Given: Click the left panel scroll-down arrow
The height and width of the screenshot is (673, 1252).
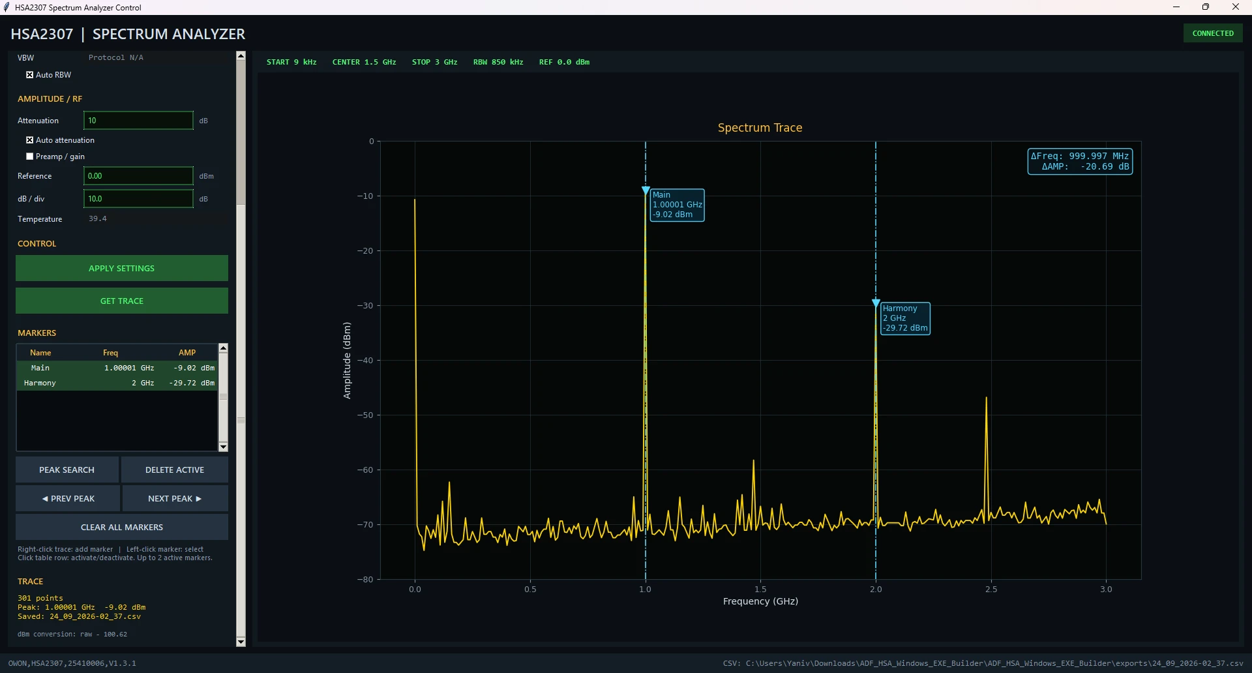Looking at the screenshot, I should click(241, 642).
